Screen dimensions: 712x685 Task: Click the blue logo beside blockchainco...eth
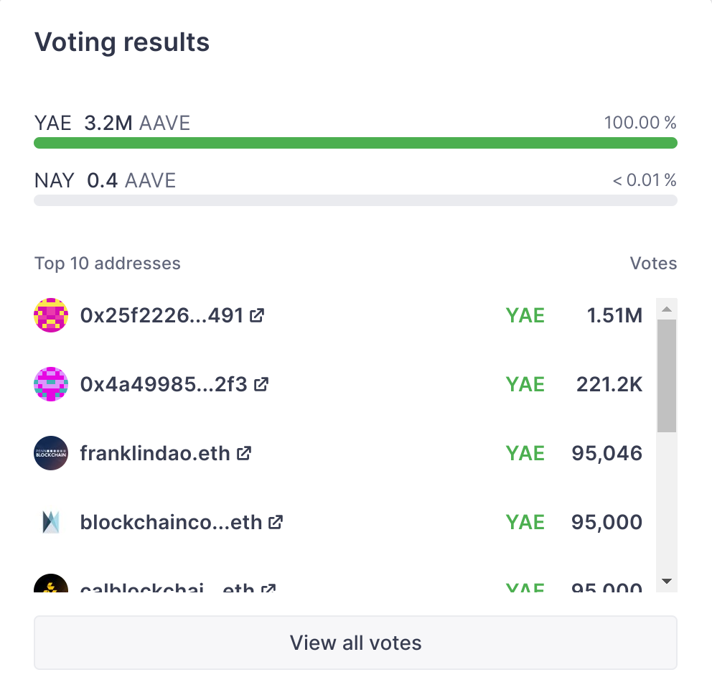tap(50, 522)
